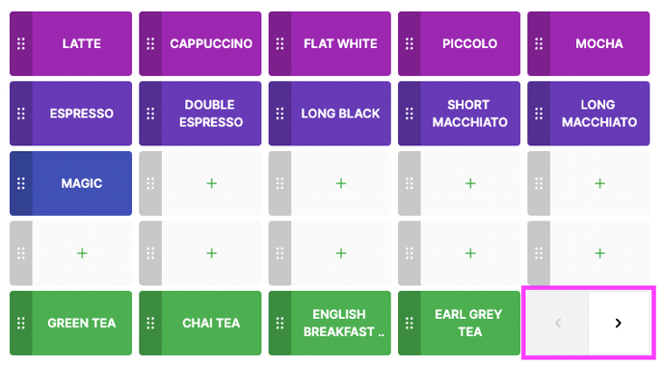Add item in empty tile next to MAGIC
The image size is (663, 365).
point(211,183)
